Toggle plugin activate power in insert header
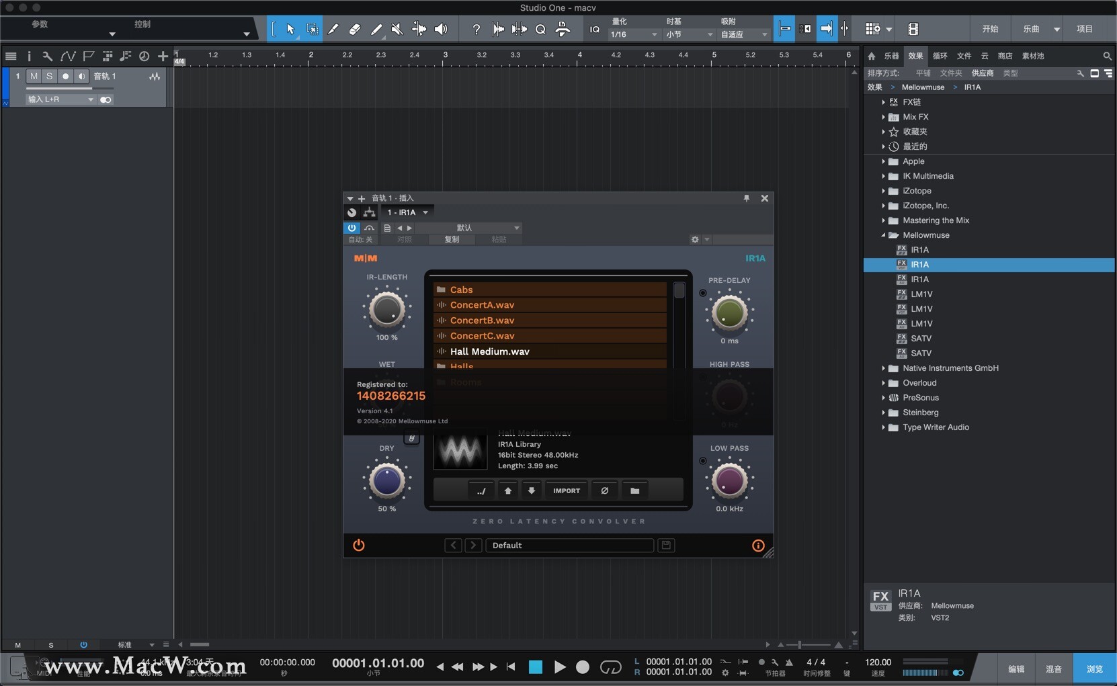 pyautogui.click(x=351, y=228)
